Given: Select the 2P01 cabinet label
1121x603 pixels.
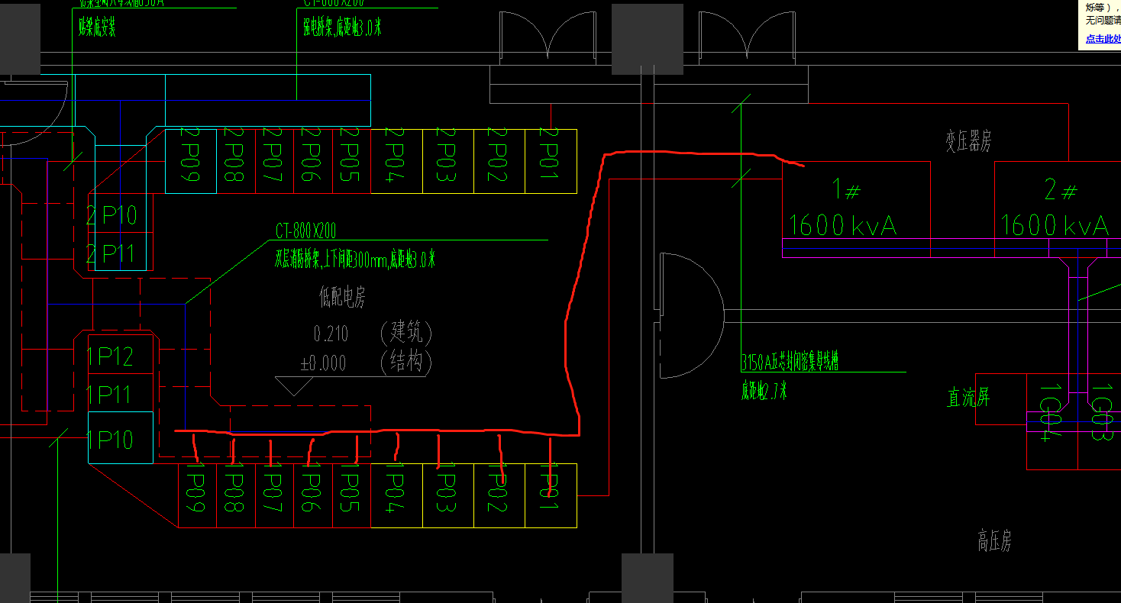Looking at the screenshot, I should tap(548, 156).
